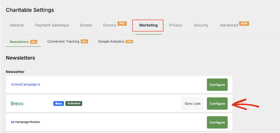
Task: Open the Conversion Tracking sub-tab
Action: point(63,42)
